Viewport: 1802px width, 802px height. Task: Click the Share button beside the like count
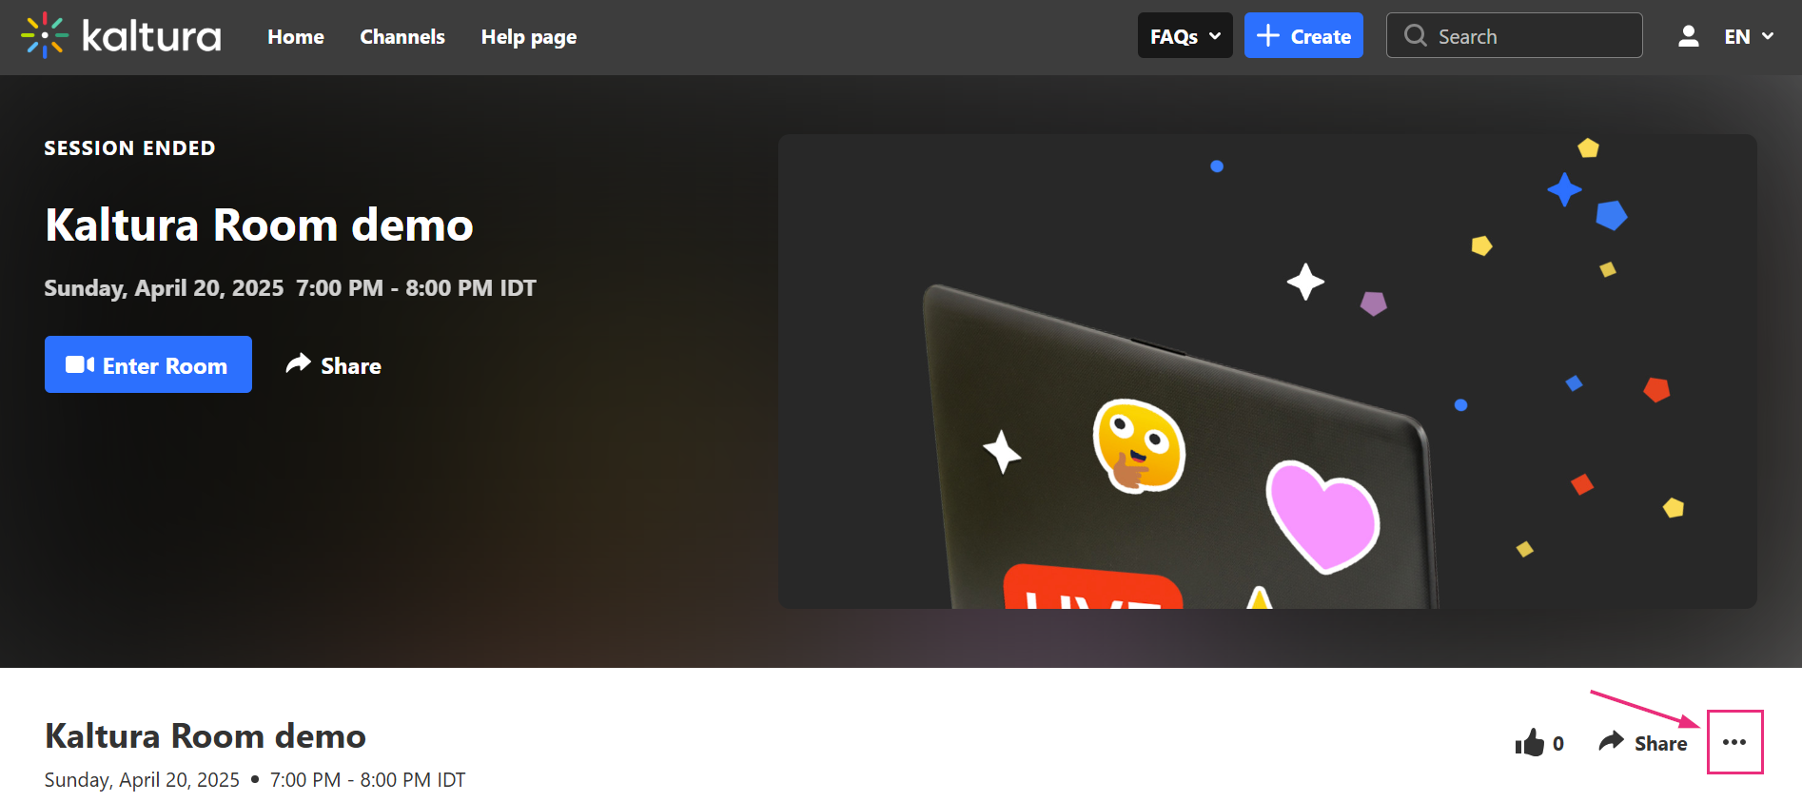1643,743
